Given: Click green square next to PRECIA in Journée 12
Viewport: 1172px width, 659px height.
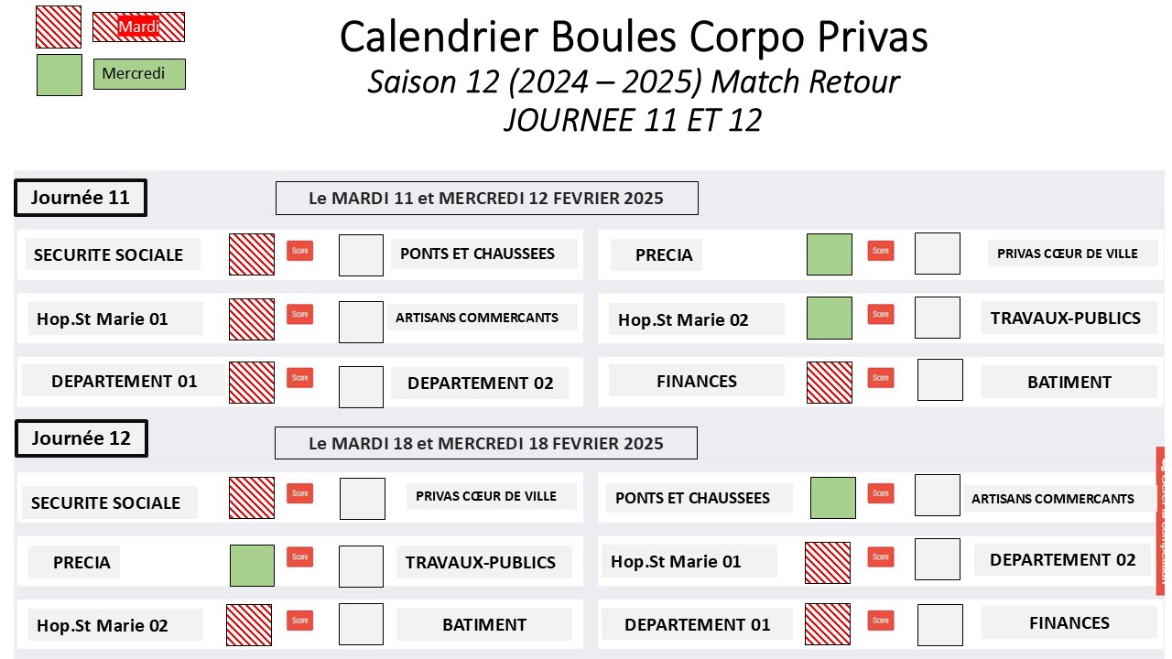Looking at the screenshot, I should pos(252,566).
